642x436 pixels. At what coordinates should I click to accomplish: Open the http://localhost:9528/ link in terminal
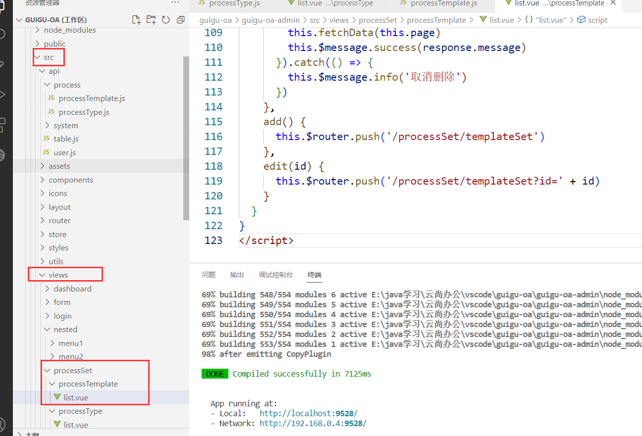point(309,413)
